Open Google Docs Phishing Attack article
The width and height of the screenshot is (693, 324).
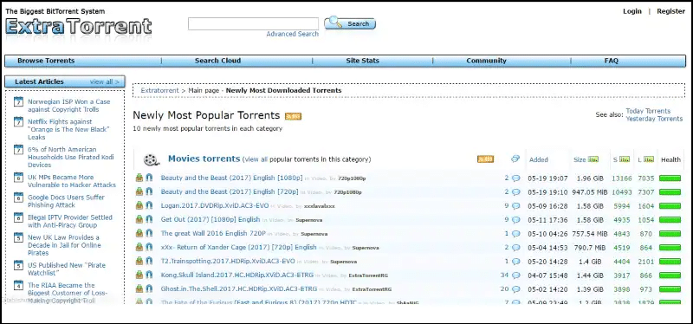pos(66,201)
